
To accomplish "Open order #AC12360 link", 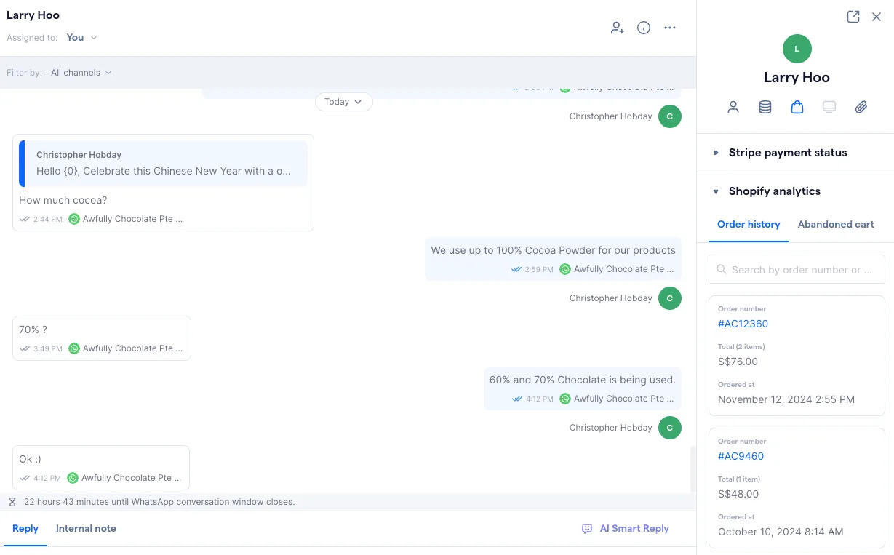I will click(743, 324).
